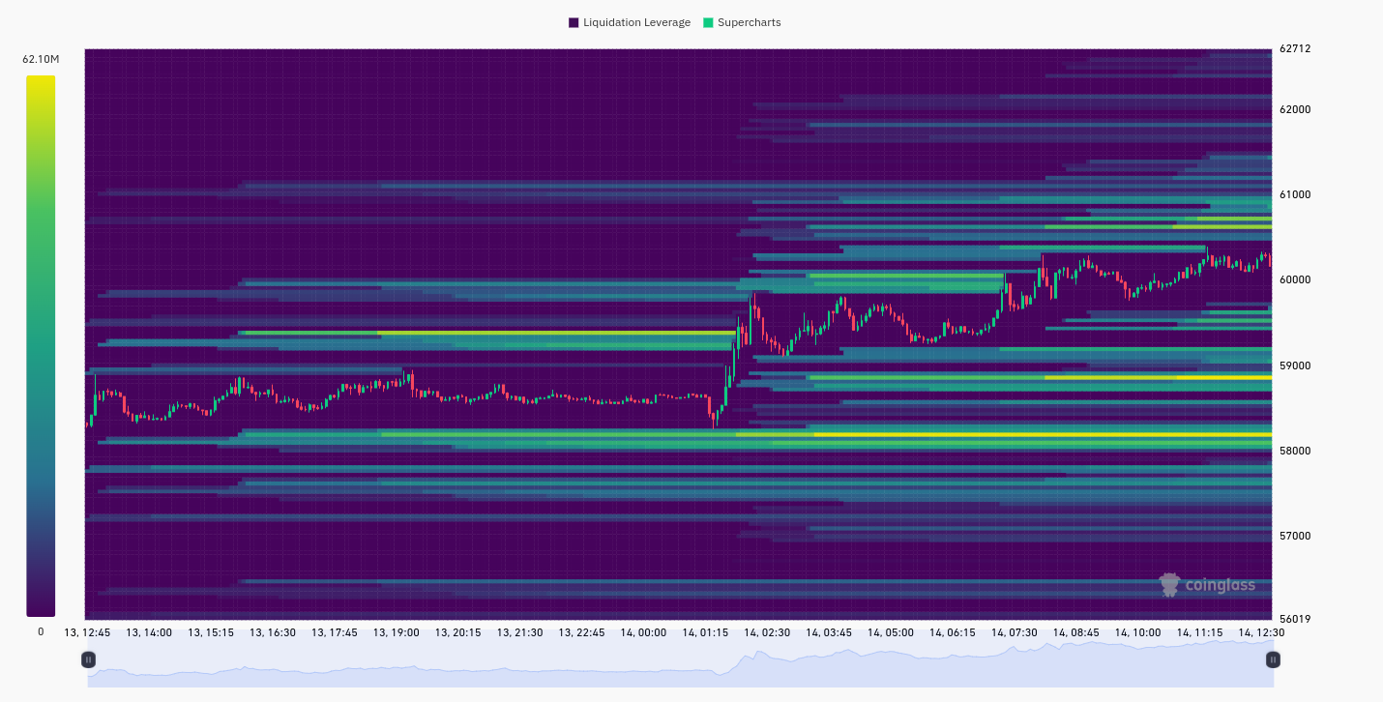Click the green Supercharts legend swatch
The height and width of the screenshot is (702, 1383).
tap(708, 22)
